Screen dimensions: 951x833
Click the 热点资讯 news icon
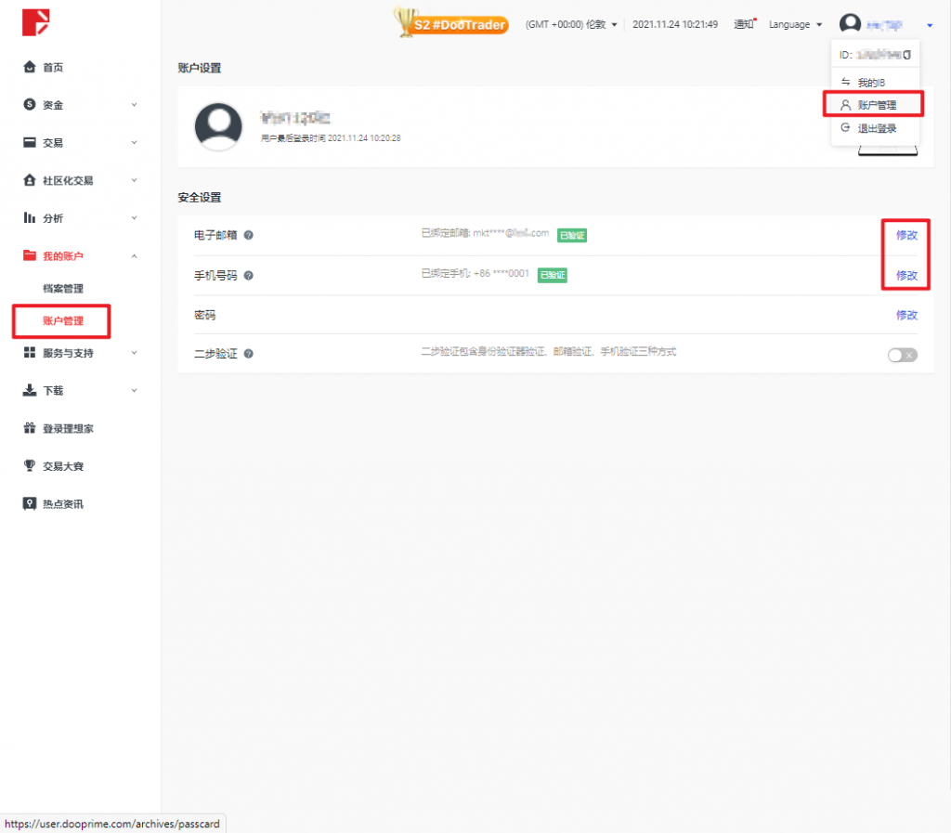click(x=29, y=503)
